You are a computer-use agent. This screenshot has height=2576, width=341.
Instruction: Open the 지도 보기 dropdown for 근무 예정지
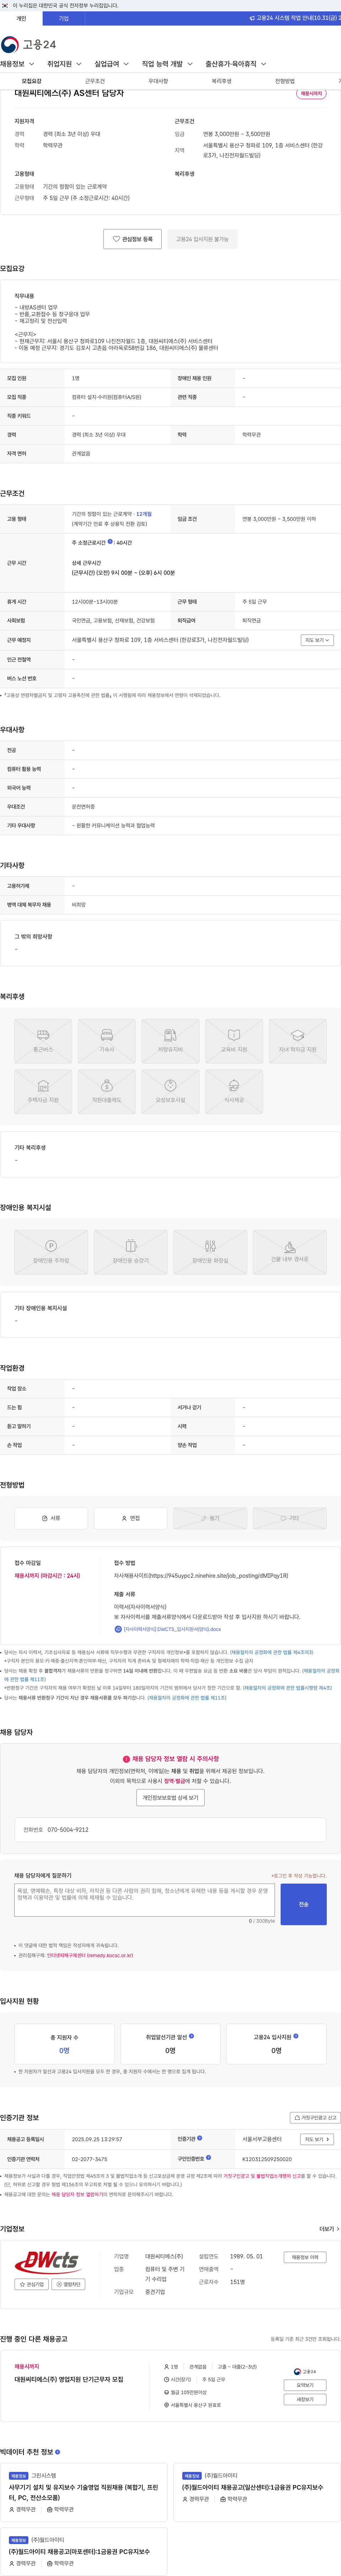(317, 640)
